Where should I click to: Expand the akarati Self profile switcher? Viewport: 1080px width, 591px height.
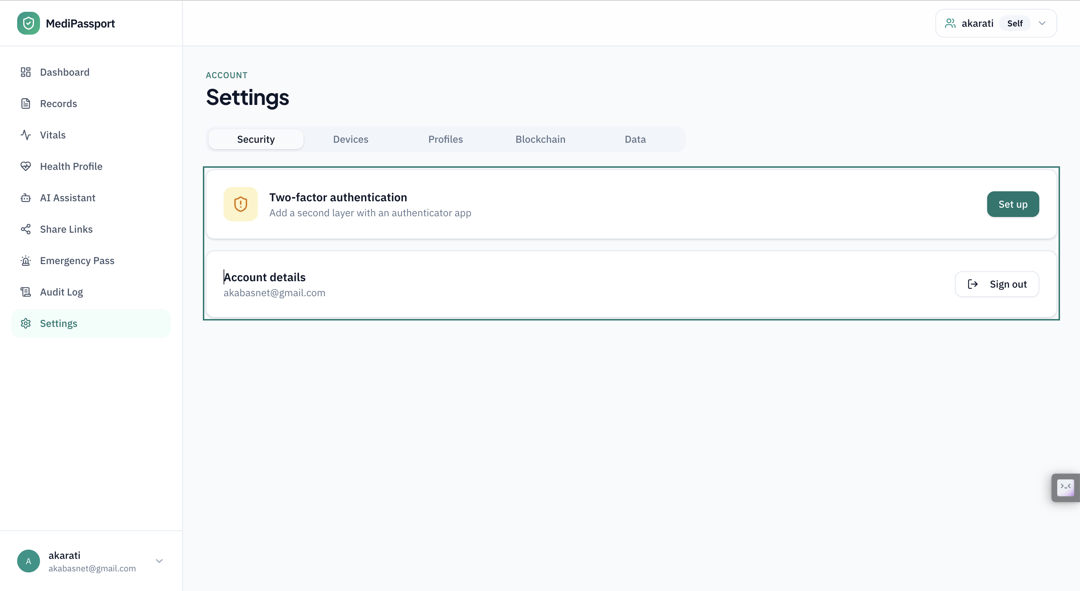point(996,23)
